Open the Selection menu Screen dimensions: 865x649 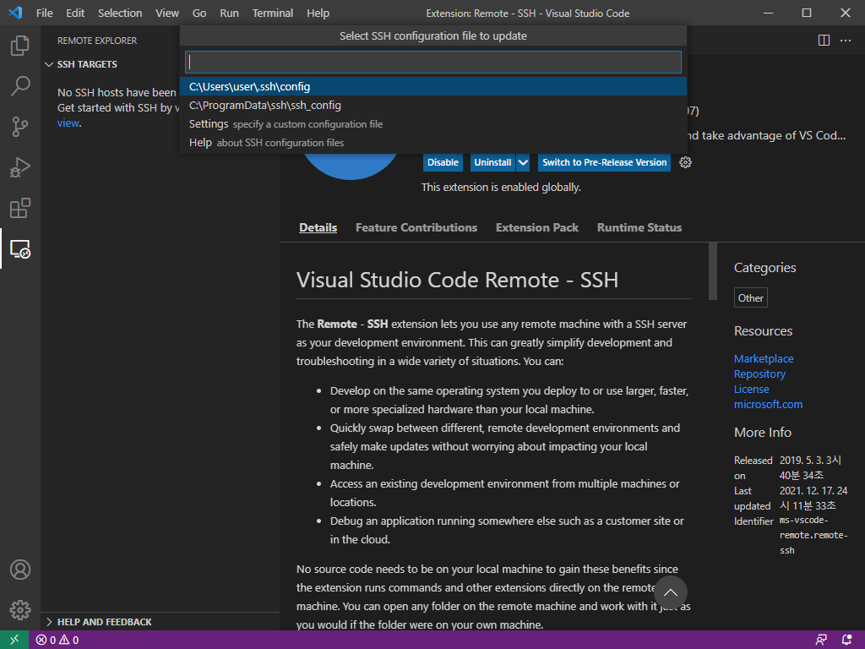pos(120,13)
